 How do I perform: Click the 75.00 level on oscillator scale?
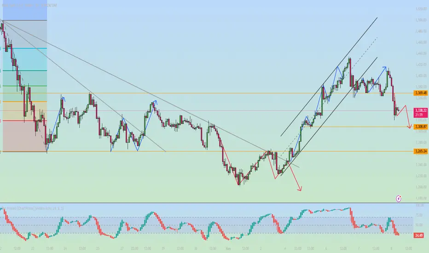point(419,215)
